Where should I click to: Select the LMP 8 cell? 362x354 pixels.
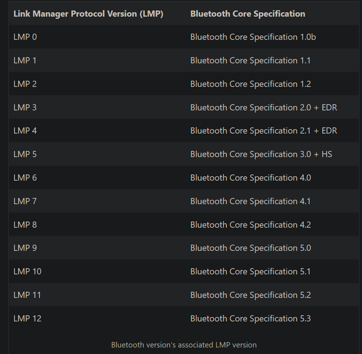(x=25, y=225)
